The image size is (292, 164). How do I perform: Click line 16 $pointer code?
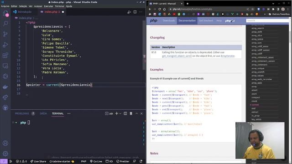[x=59, y=85]
